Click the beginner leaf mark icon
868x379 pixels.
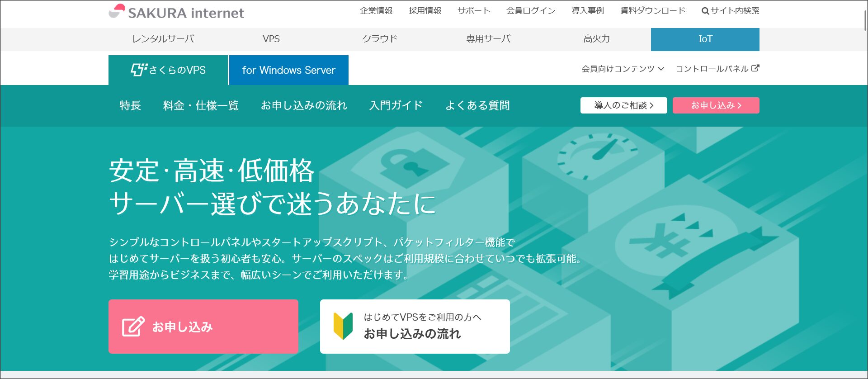[x=343, y=326]
